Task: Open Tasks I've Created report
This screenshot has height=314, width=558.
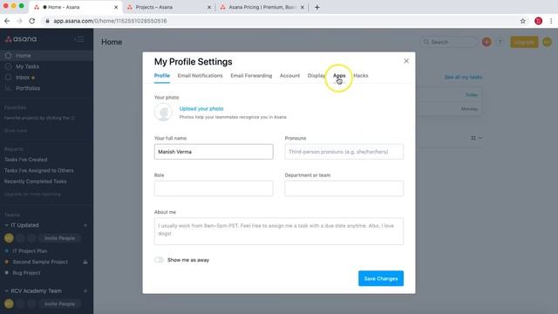Action: [25, 160]
